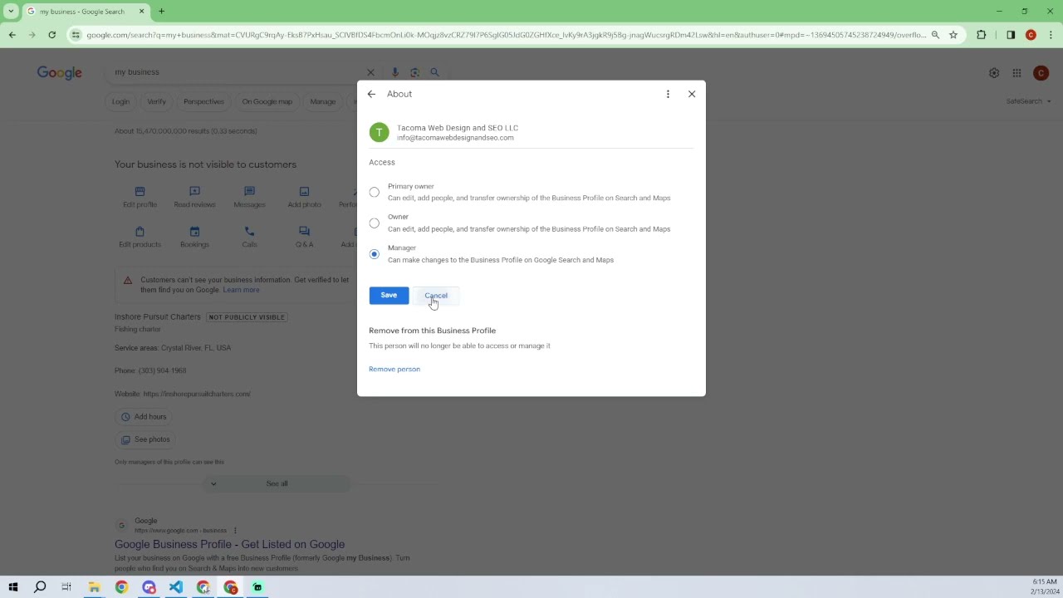Click the browser Back button
This screenshot has width=1063, height=598.
[x=12, y=35]
